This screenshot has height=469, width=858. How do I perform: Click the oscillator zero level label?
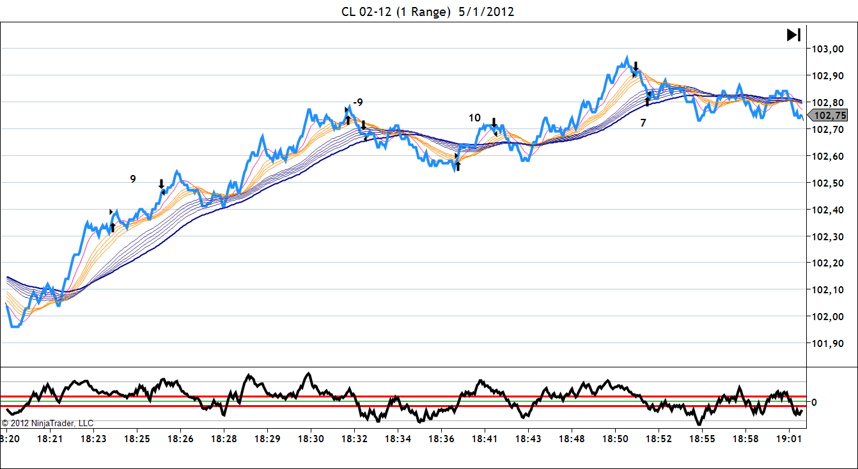pyautogui.click(x=814, y=402)
